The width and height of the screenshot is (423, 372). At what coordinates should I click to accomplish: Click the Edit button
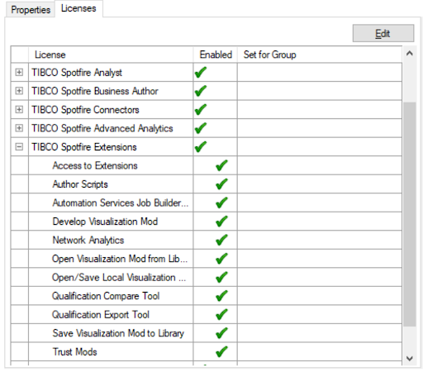pyautogui.click(x=383, y=33)
